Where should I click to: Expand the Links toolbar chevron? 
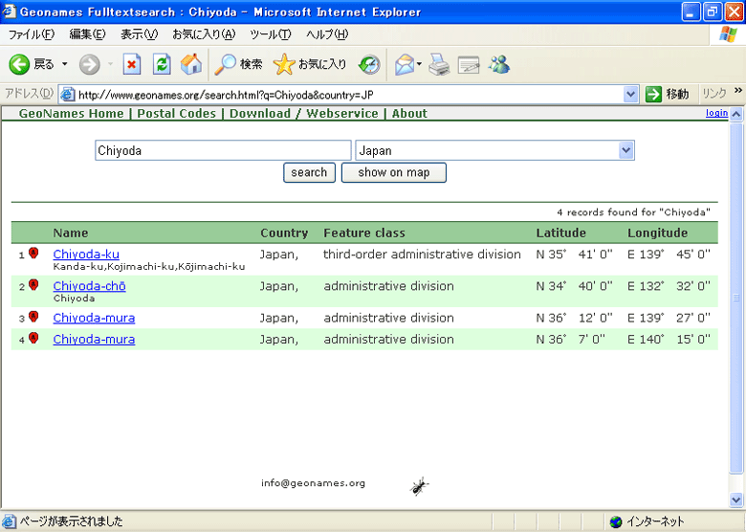point(738,90)
